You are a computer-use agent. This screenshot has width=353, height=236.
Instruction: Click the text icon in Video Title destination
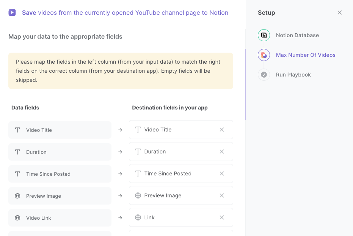138,130
